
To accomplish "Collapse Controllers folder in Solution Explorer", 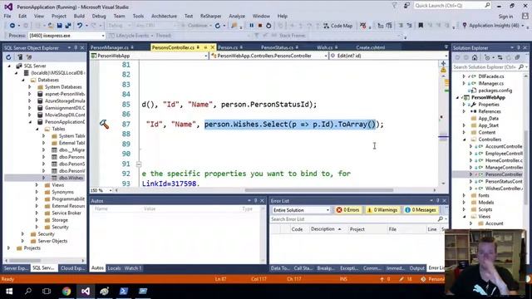I will pyautogui.click(x=465, y=140).
